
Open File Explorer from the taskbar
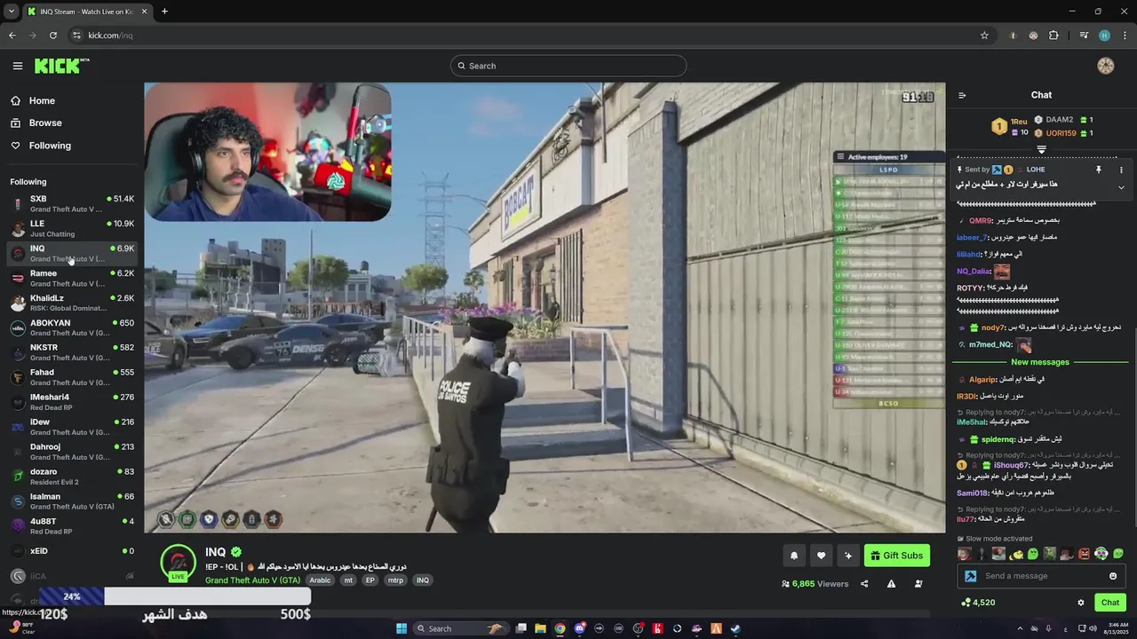(x=540, y=628)
